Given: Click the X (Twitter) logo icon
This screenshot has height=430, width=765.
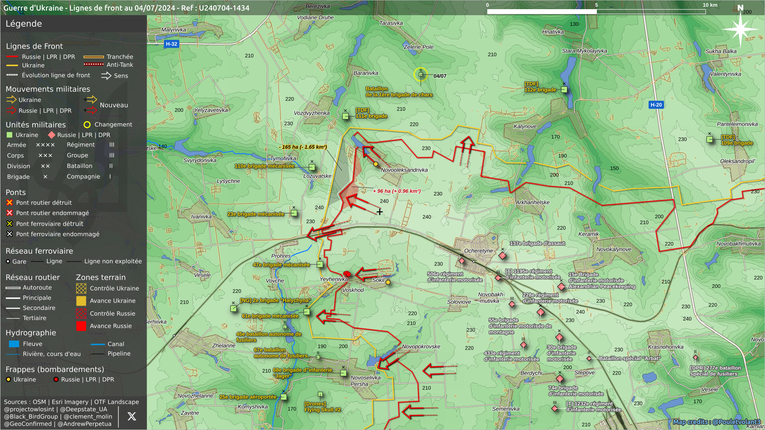Looking at the screenshot, I should coord(131,416).
